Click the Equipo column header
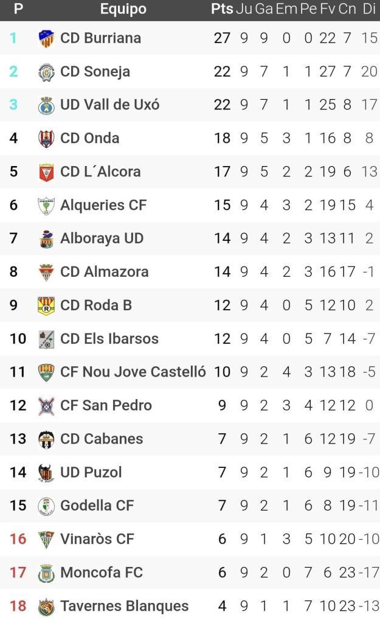380x623 pixels. [x=123, y=9]
